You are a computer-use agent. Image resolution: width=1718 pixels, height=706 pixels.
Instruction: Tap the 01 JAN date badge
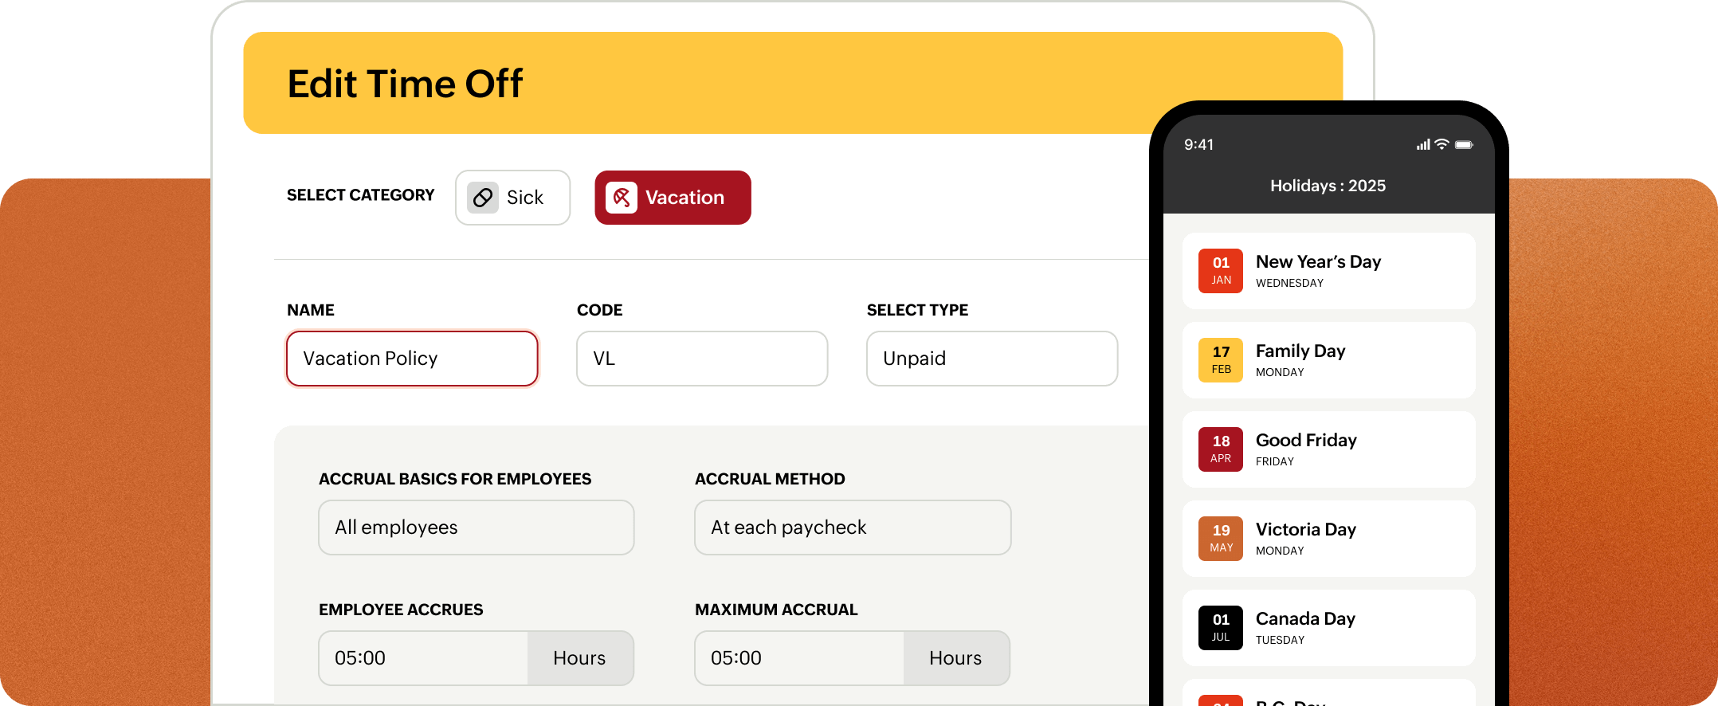click(1221, 271)
